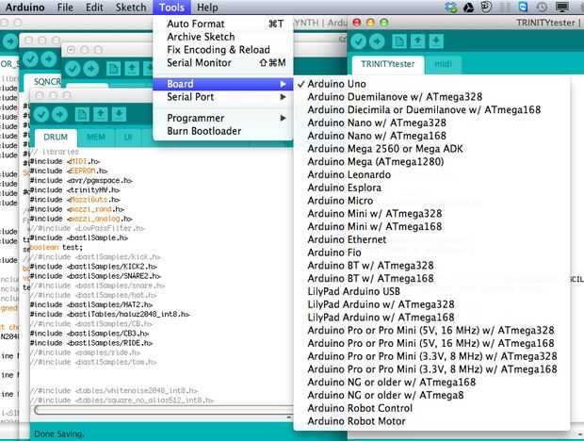Choose Arduino Leonardo board
Image resolution: width=584 pixels, height=441 pixels.
click(432, 174)
